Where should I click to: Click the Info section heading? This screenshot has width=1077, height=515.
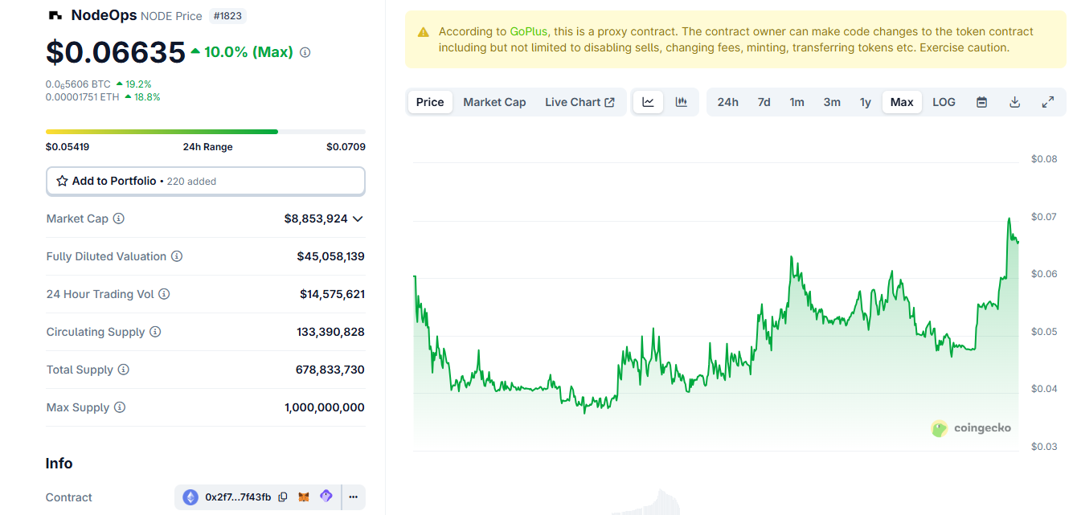59,464
